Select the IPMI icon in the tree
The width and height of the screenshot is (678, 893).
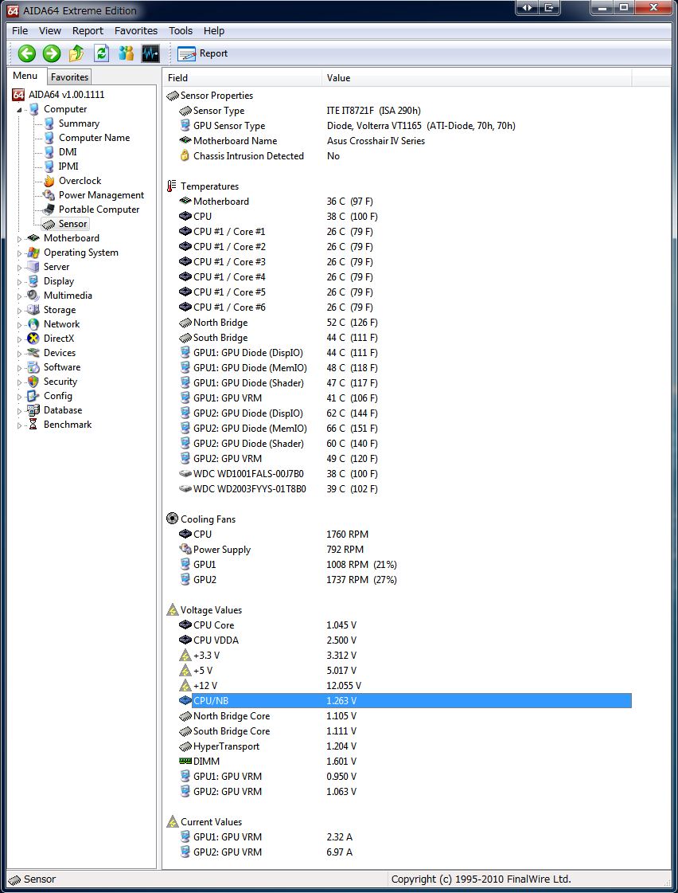click(49, 166)
